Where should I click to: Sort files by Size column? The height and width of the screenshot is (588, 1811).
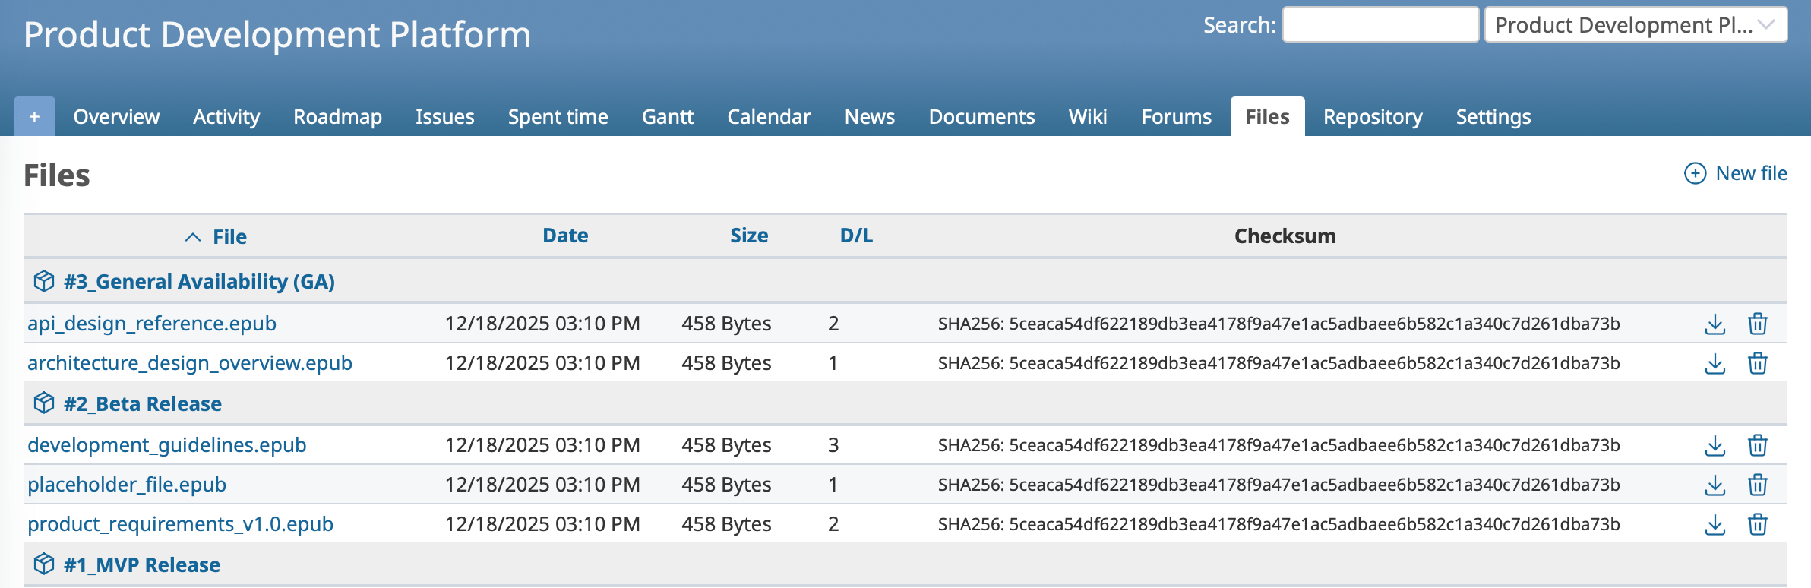coord(749,236)
